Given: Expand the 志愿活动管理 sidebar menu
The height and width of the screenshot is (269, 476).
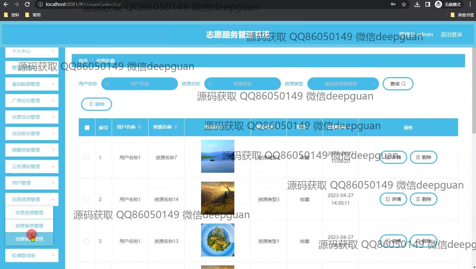Looking at the screenshot, I should click(x=32, y=117).
